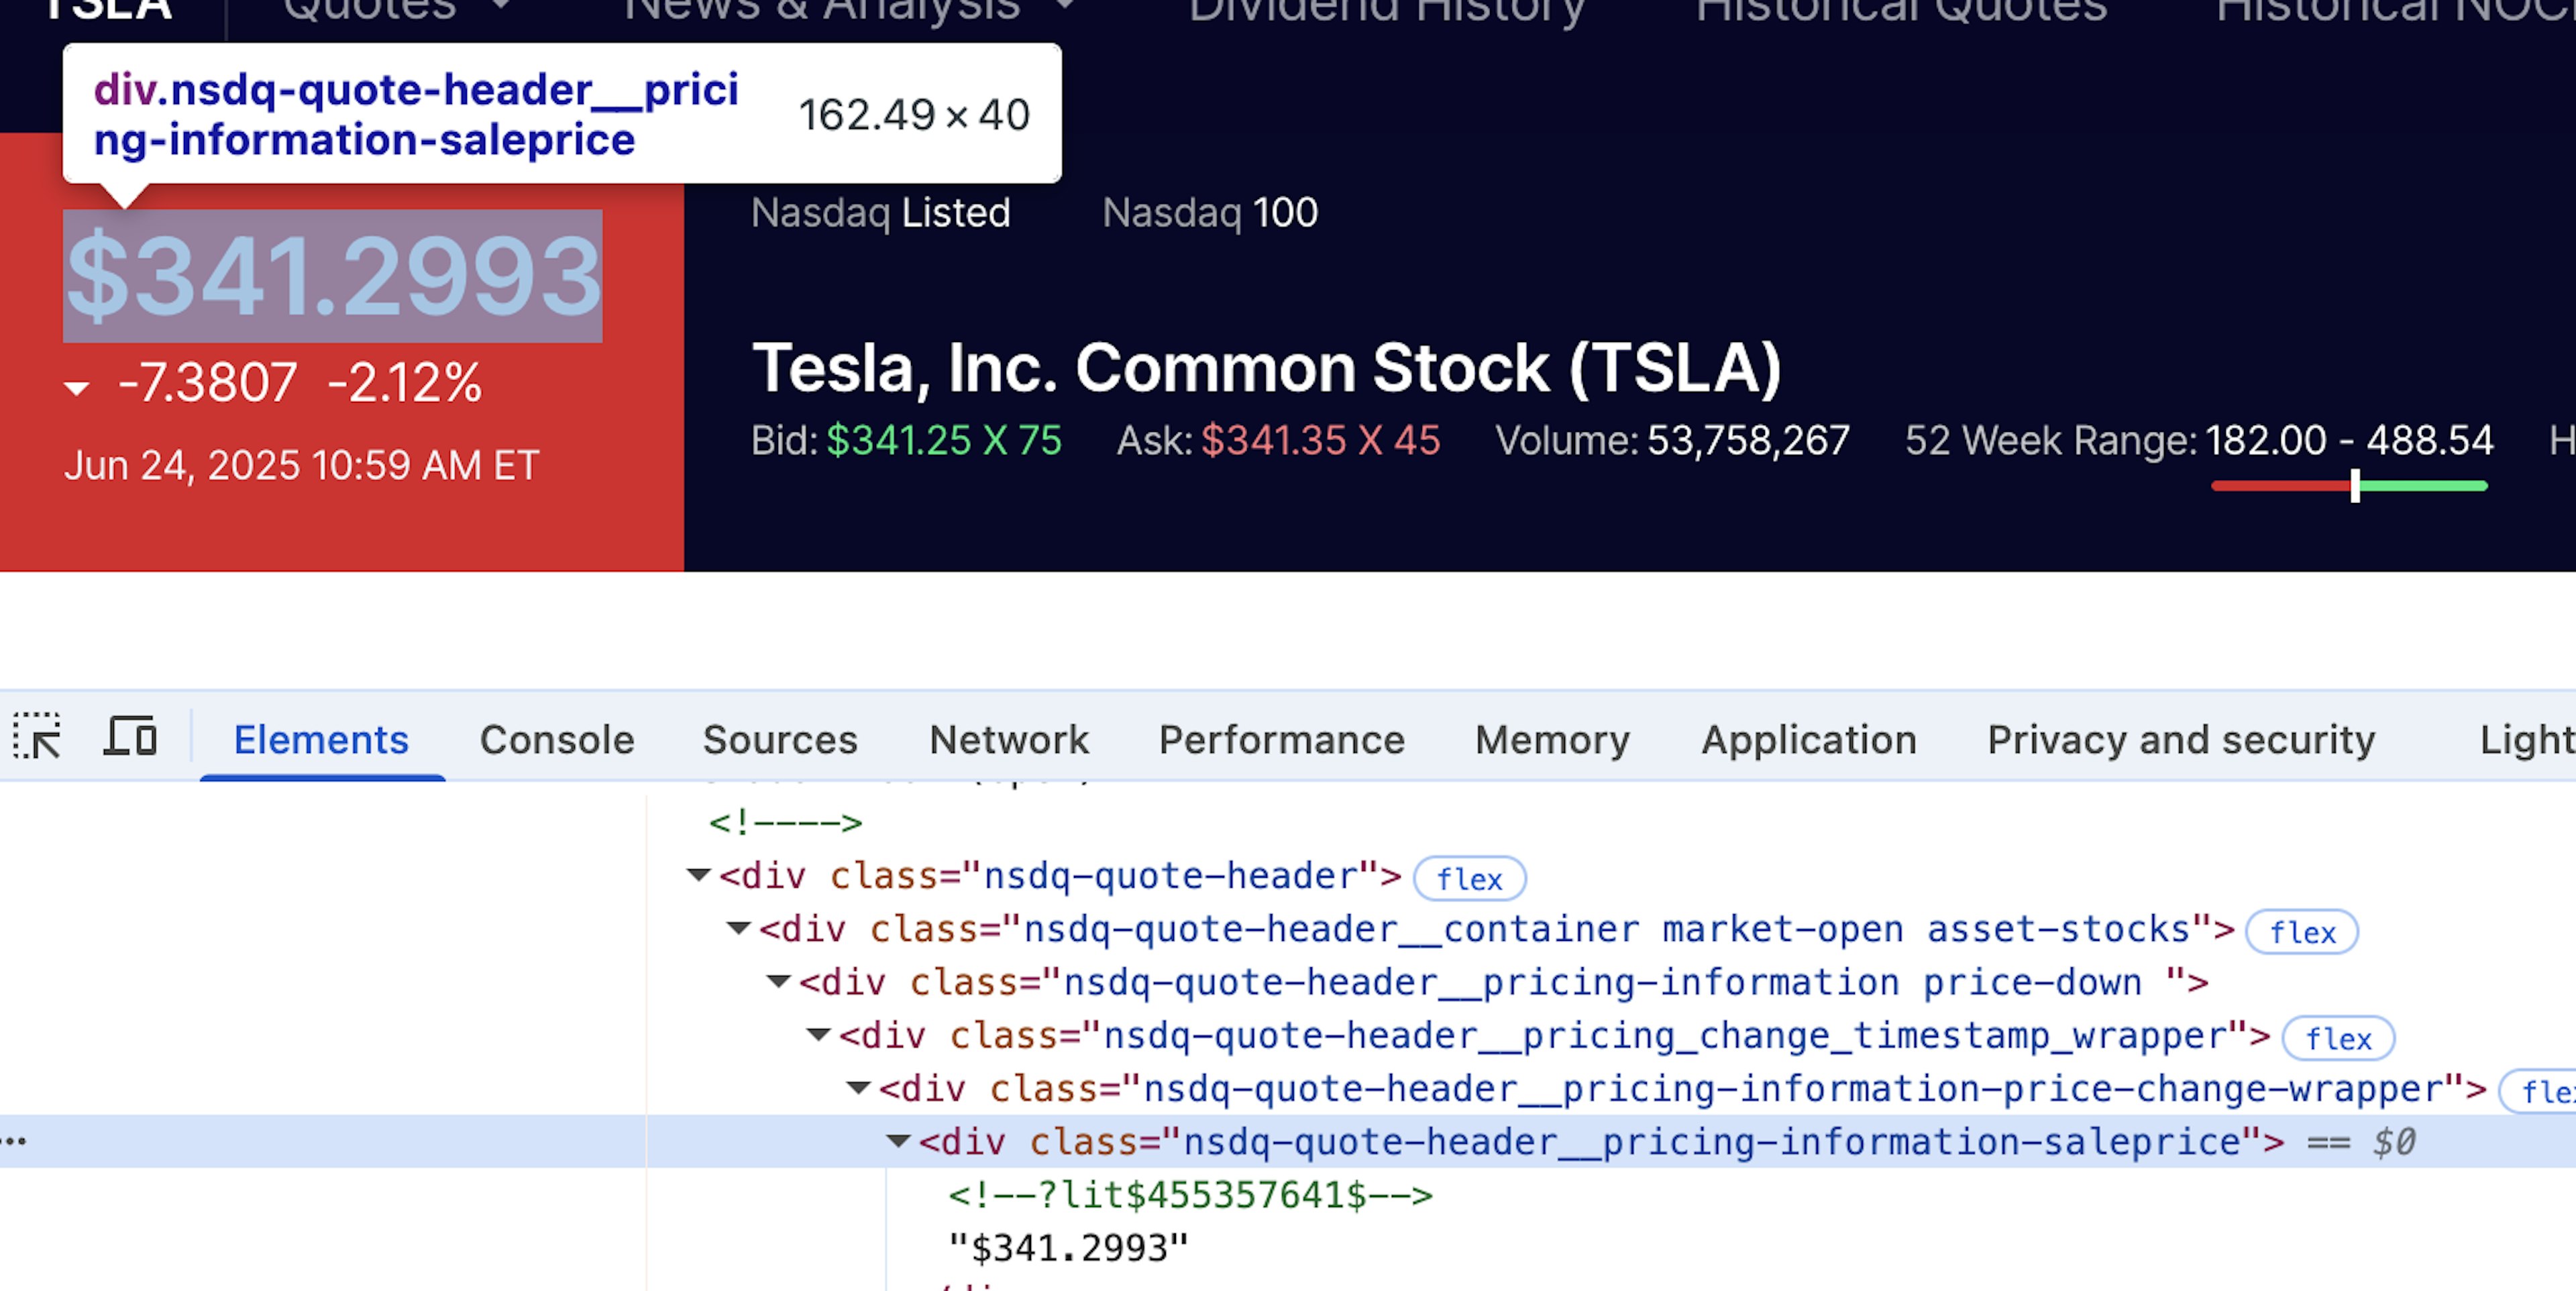Click the -7.3807 price change value
This screenshot has width=2576, height=1291.
coord(207,383)
